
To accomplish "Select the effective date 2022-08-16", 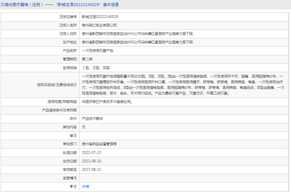I will click(91, 161).
